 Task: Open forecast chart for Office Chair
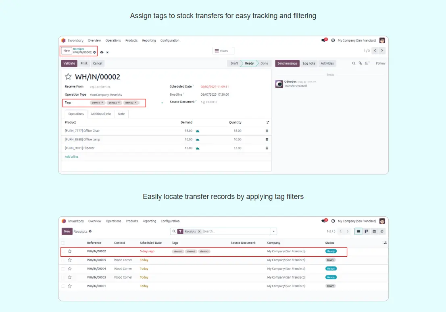(198, 131)
